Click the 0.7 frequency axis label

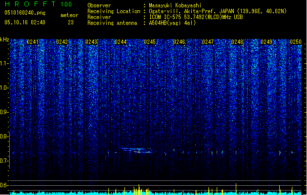point(4,161)
